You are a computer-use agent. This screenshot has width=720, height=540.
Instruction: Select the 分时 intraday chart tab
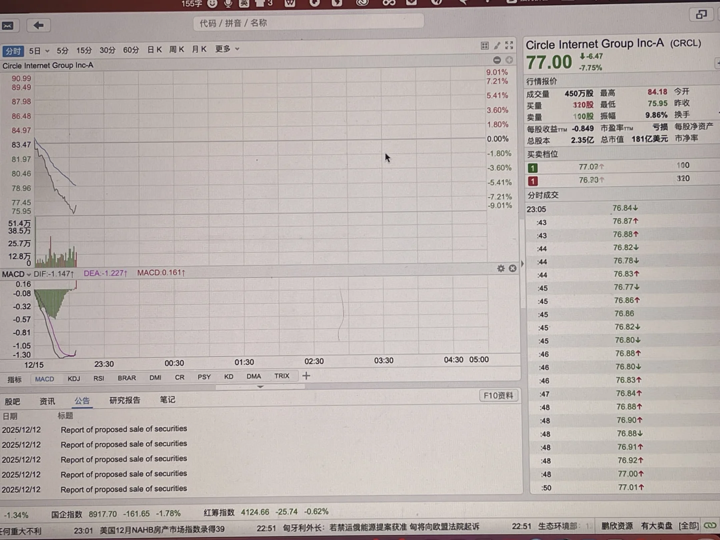[x=13, y=51]
